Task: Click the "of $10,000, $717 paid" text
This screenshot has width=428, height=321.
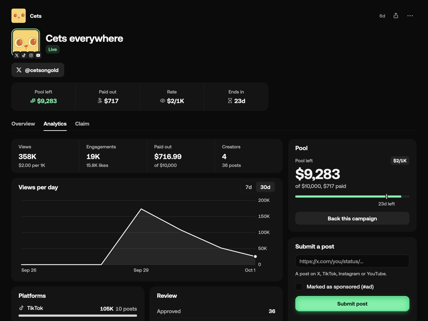Action: [x=320, y=186]
